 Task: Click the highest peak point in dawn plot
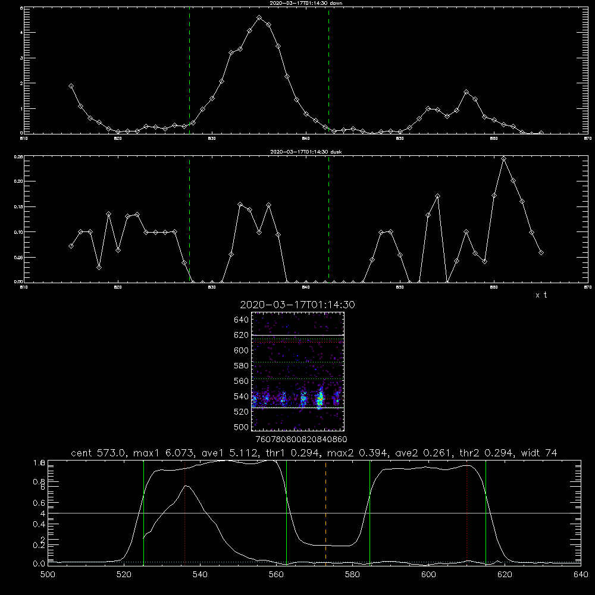tap(259, 18)
